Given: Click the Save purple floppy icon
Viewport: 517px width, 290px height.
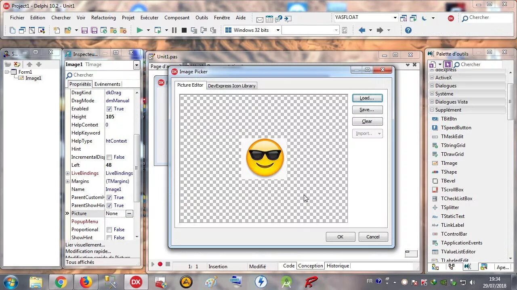Looking at the screenshot, I should click(x=84, y=30).
